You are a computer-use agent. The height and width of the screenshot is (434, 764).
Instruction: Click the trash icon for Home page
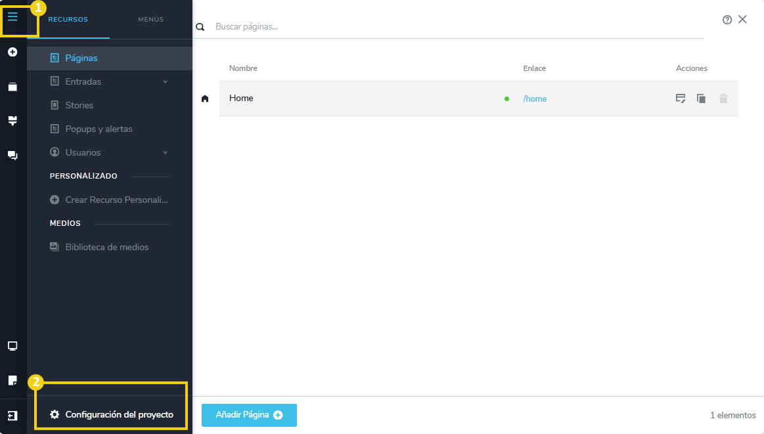pyautogui.click(x=723, y=98)
